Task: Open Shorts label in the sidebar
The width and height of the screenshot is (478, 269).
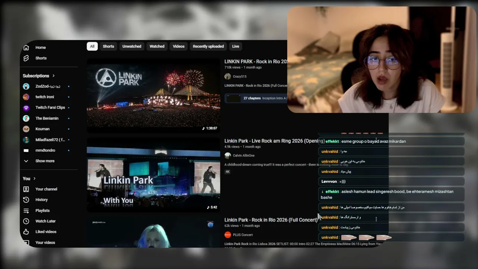Action: 41,58
